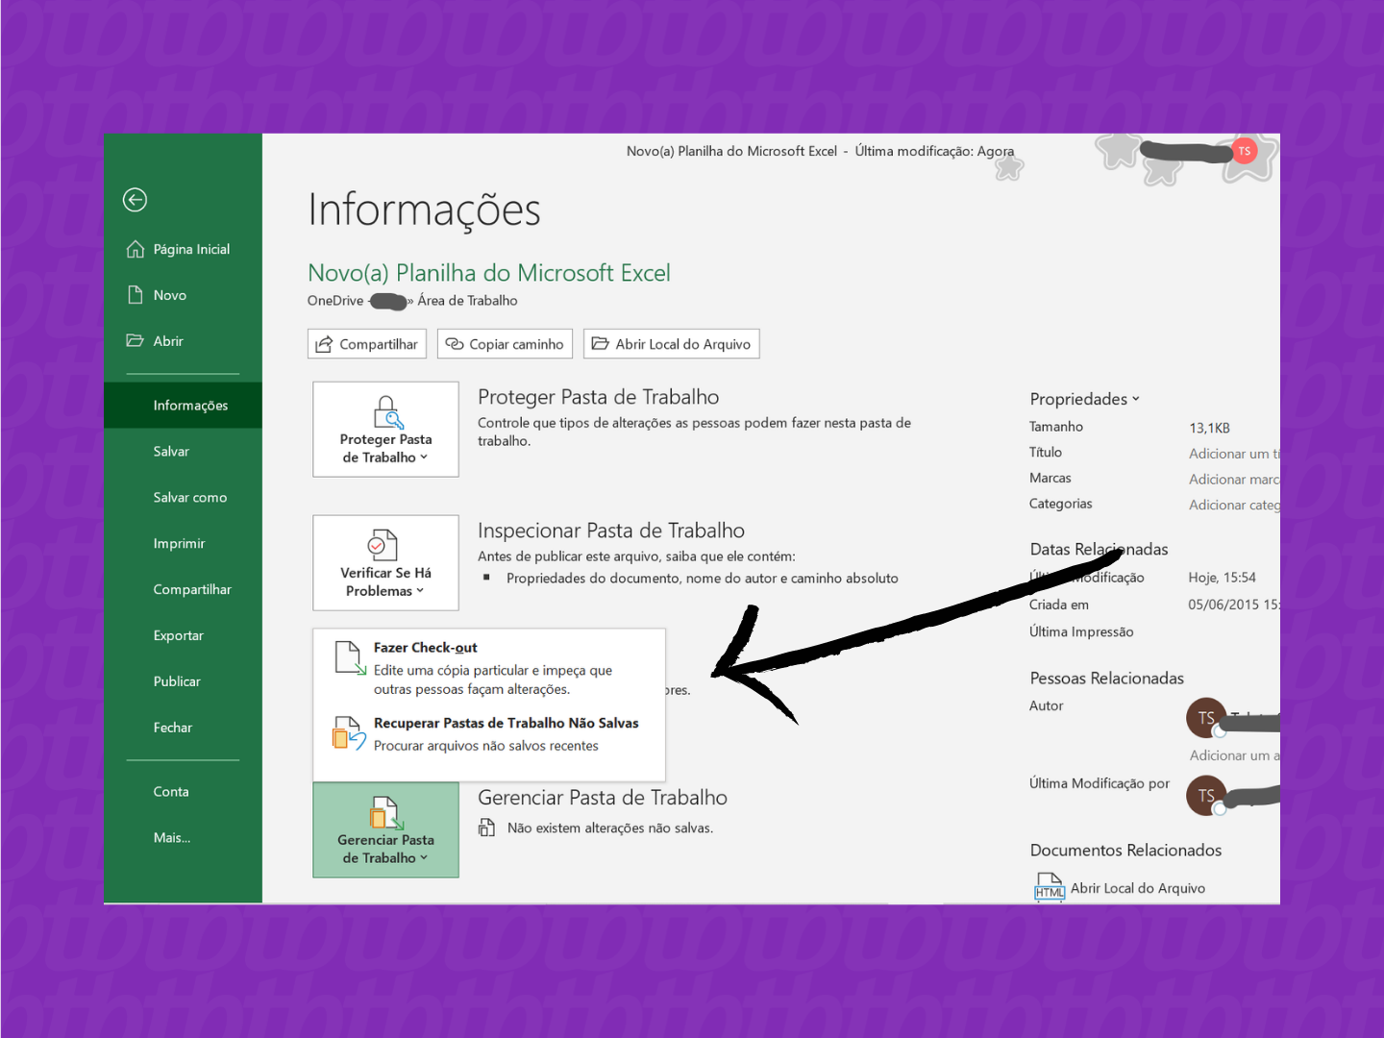This screenshot has height=1038, width=1384.
Task: Click the 'Área de Trabalho' path text
Action: click(x=468, y=301)
